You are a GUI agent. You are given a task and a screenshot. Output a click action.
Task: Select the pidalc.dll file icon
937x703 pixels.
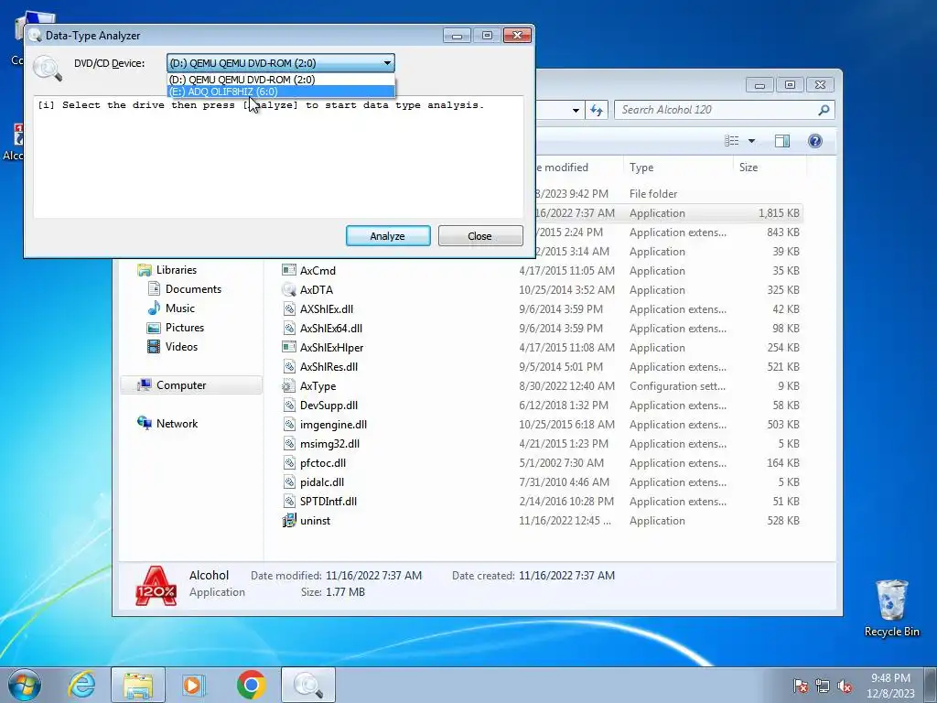tap(288, 481)
